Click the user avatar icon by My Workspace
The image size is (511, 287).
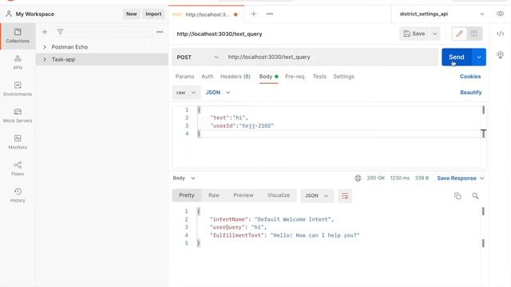coord(9,14)
